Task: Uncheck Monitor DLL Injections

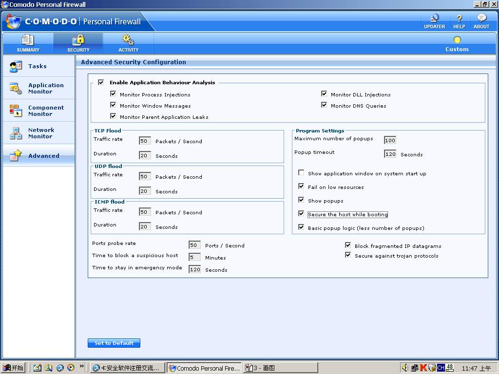Action: pyautogui.click(x=324, y=94)
